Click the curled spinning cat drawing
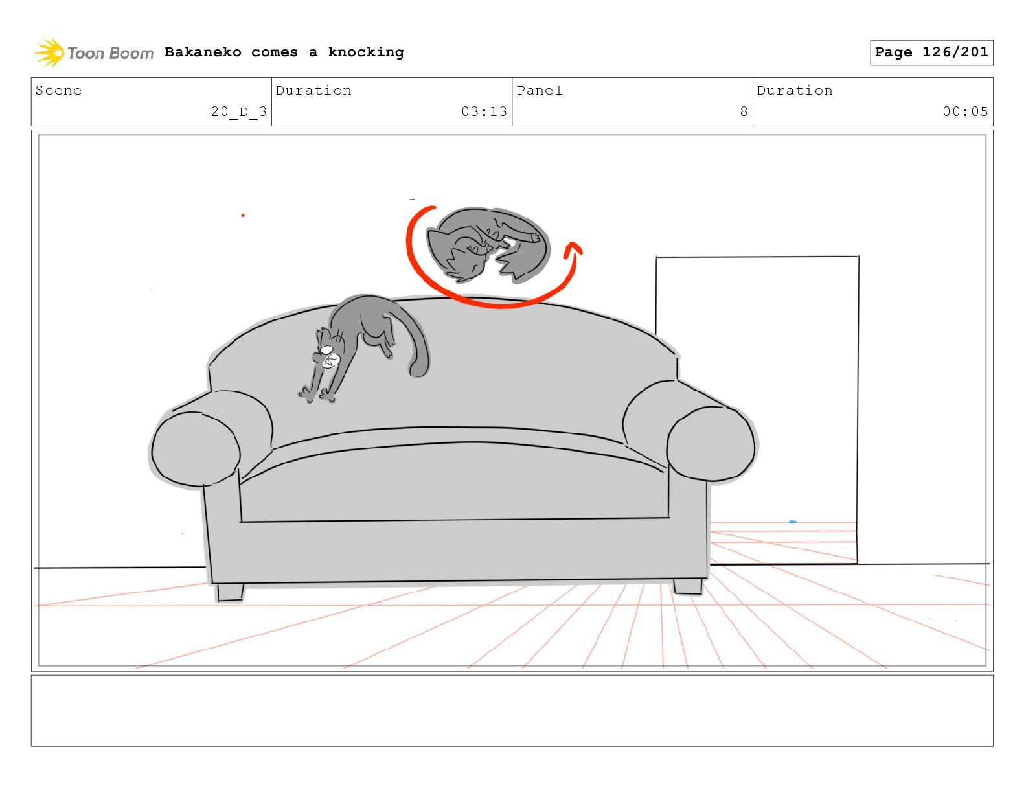The width and height of the screenshot is (1026, 793). coord(488,246)
